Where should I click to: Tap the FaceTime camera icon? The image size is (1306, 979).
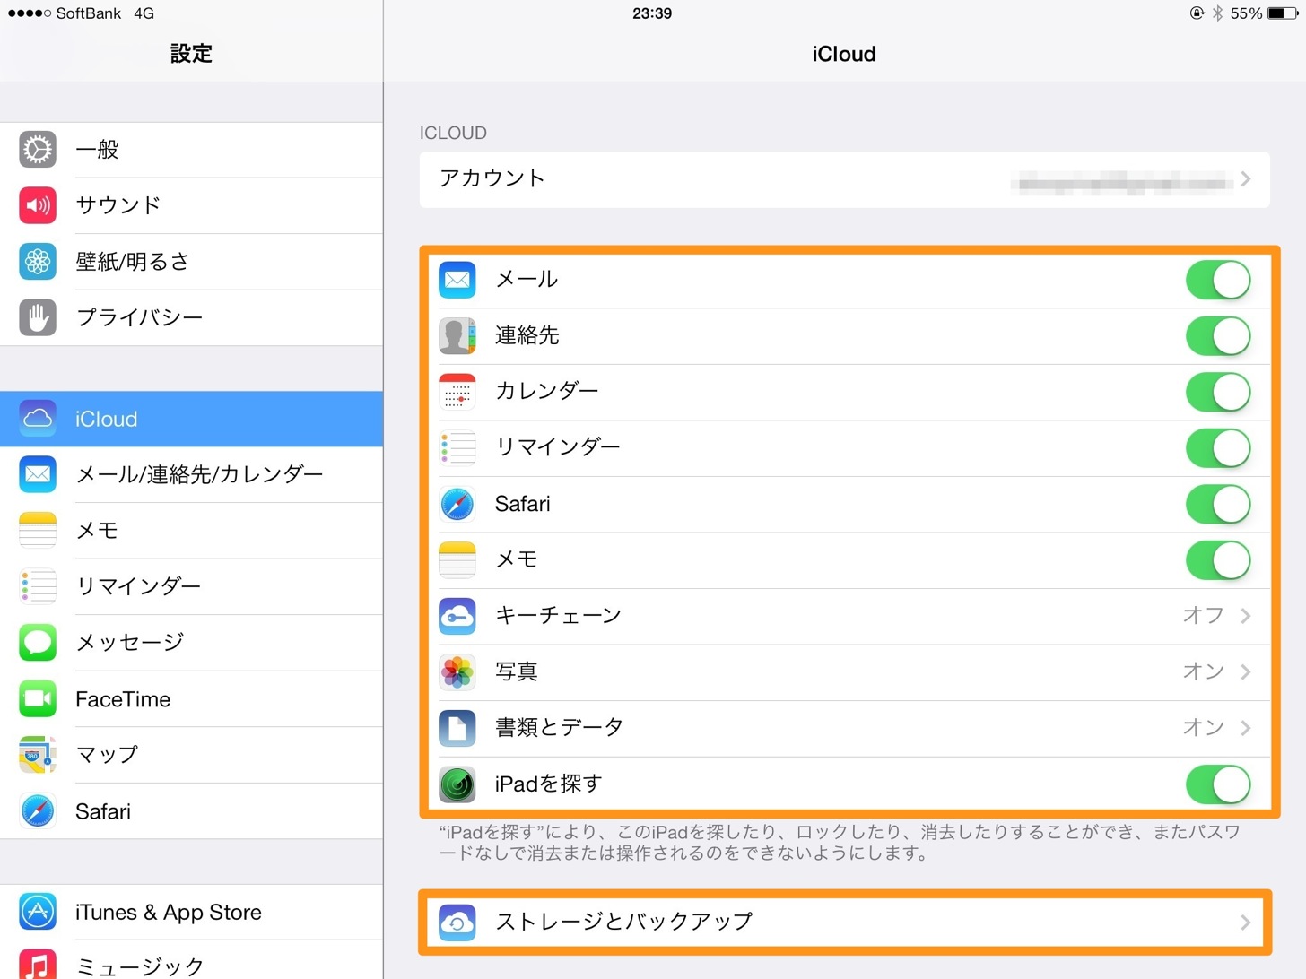pyautogui.click(x=38, y=699)
